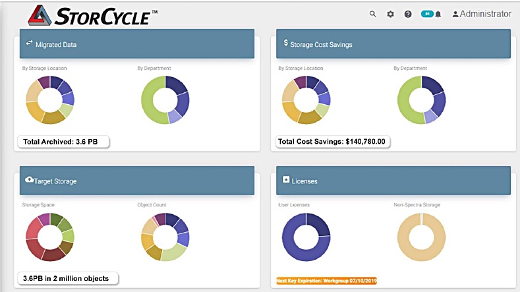
Task: Click the User Licenses donut chart
Action: (306, 237)
